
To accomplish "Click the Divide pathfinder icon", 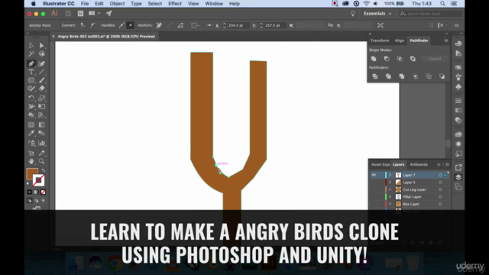I will pyautogui.click(x=375, y=76).
